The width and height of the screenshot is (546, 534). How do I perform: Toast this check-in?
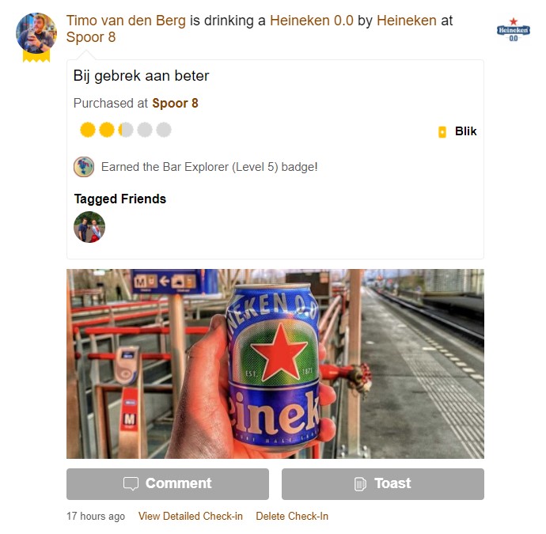pyautogui.click(x=383, y=484)
